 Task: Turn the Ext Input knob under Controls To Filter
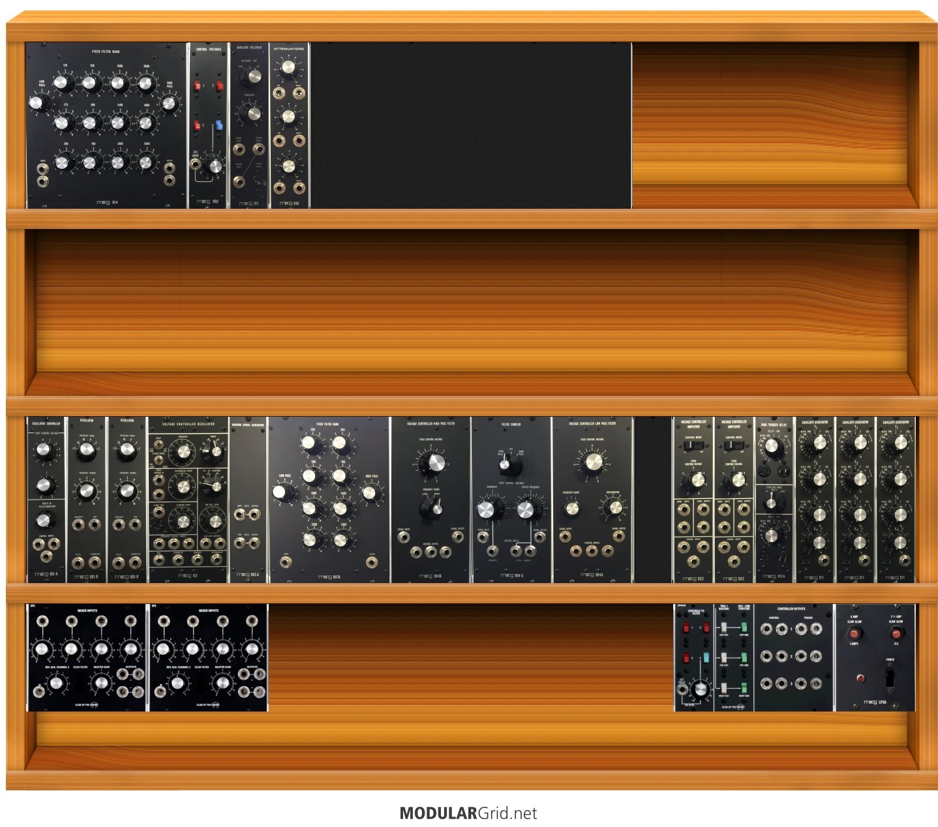point(701,689)
